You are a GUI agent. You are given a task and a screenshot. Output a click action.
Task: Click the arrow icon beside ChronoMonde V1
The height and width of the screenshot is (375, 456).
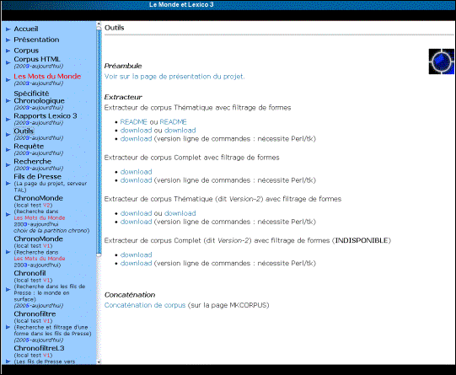[8, 252]
